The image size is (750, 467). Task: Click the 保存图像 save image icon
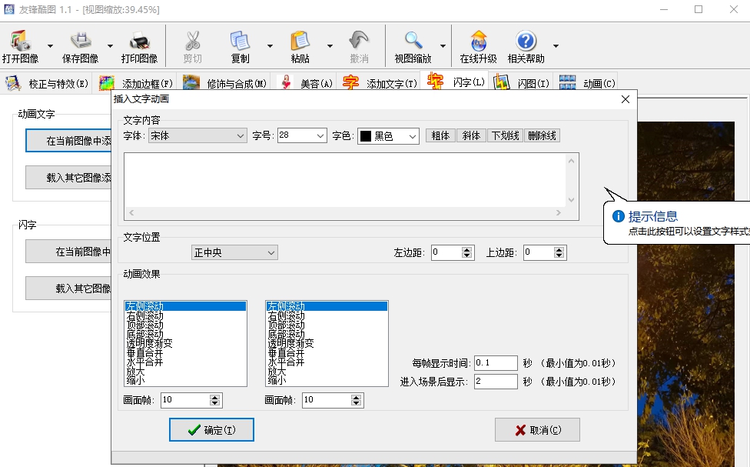point(81,41)
